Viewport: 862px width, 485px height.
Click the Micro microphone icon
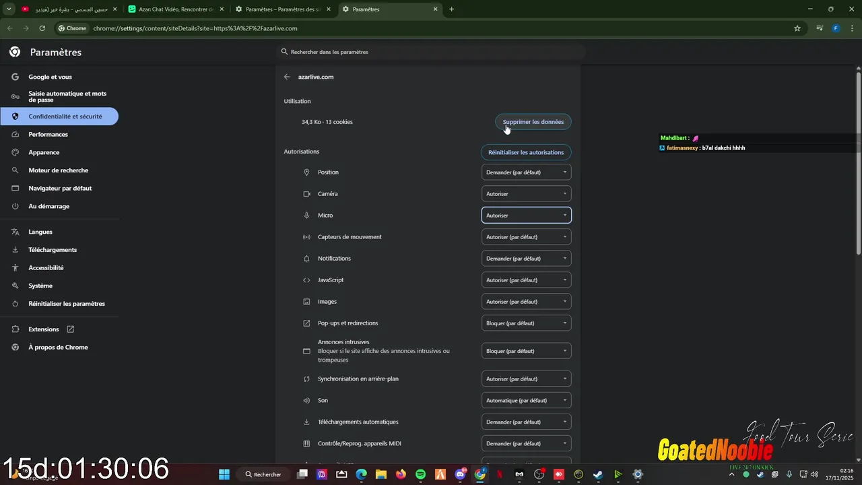pyautogui.click(x=306, y=216)
